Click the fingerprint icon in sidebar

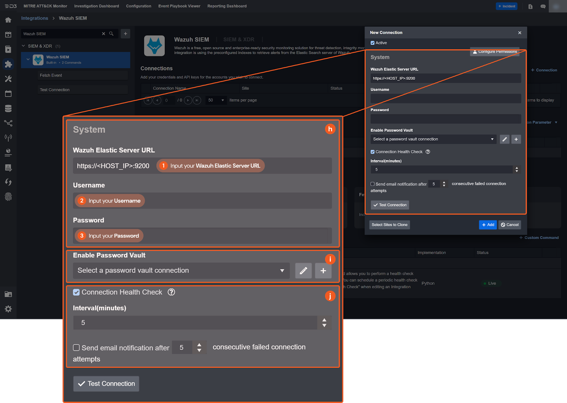click(8, 197)
